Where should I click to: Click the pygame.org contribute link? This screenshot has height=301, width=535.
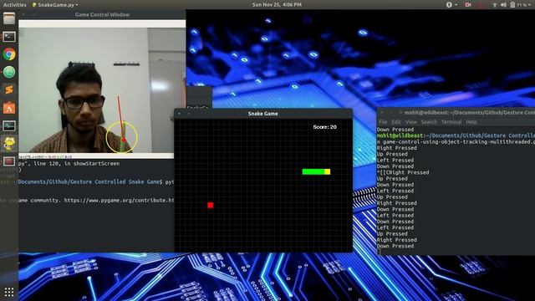tap(119, 201)
